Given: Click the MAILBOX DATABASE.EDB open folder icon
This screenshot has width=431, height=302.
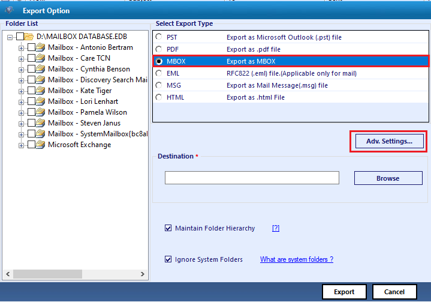Looking at the screenshot, I should 29,37.
